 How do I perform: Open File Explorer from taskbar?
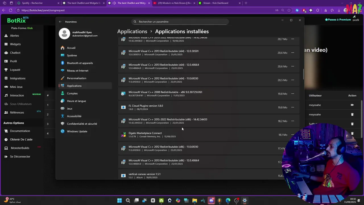click(x=195, y=200)
